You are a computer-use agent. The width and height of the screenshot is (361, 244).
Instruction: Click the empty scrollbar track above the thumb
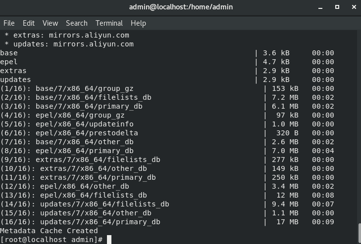point(359,123)
